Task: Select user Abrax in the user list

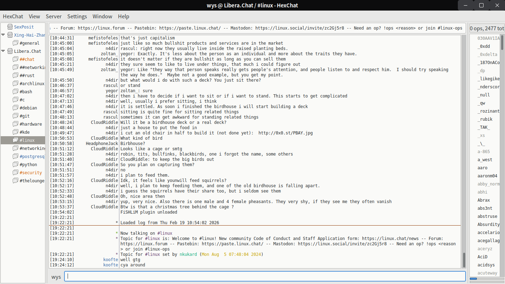Action: tap(484, 200)
